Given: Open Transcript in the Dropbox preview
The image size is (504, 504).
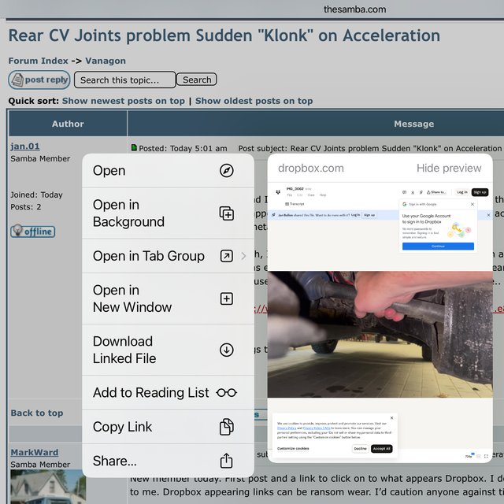Looking at the screenshot, I should click(295, 204).
